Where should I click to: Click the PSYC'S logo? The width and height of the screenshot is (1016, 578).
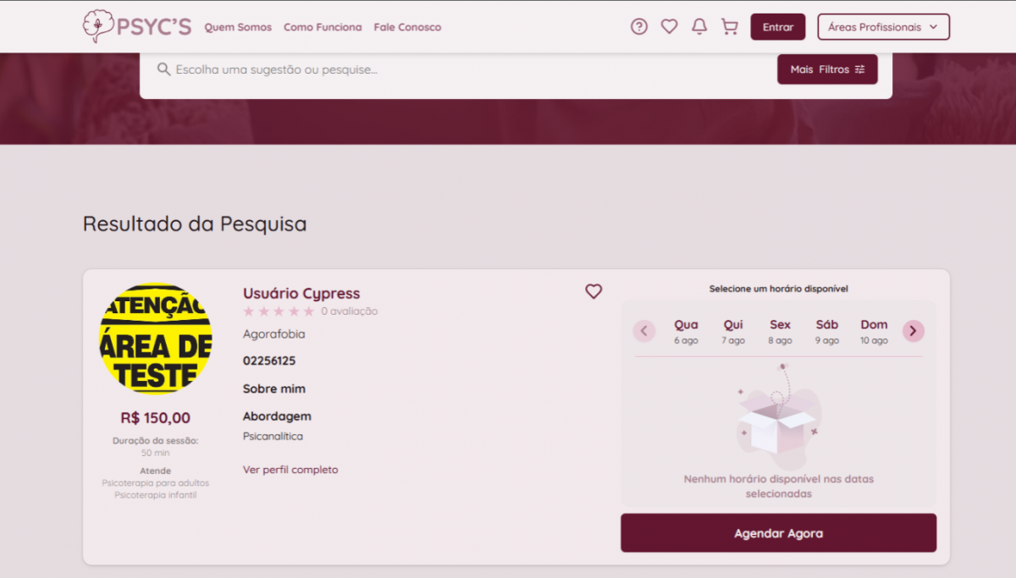pyautogui.click(x=136, y=26)
